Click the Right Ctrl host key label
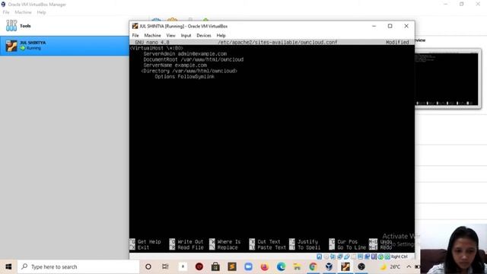The image size is (487, 274). (399, 256)
